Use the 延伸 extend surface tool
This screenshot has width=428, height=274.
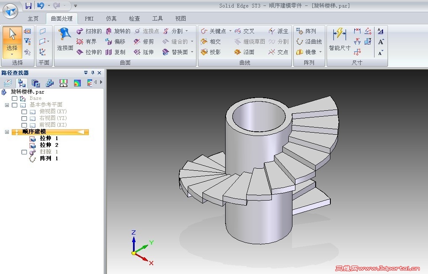coord(144,52)
